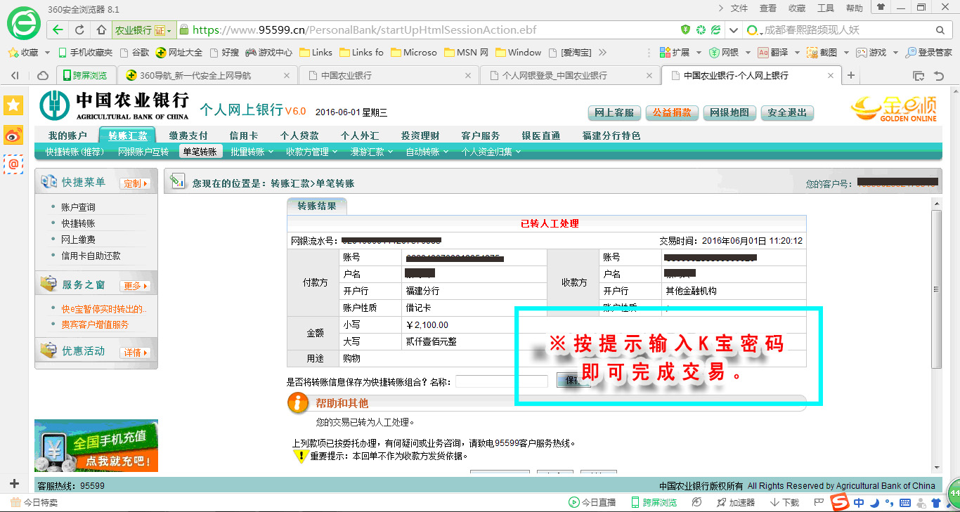Open the 信用卡 navigation tab
The width and height of the screenshot is (960, 512).
(243, 136)
